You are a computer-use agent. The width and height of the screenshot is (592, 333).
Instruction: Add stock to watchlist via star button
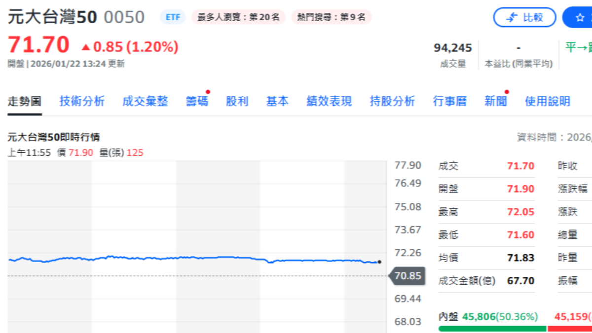[580, 18]
